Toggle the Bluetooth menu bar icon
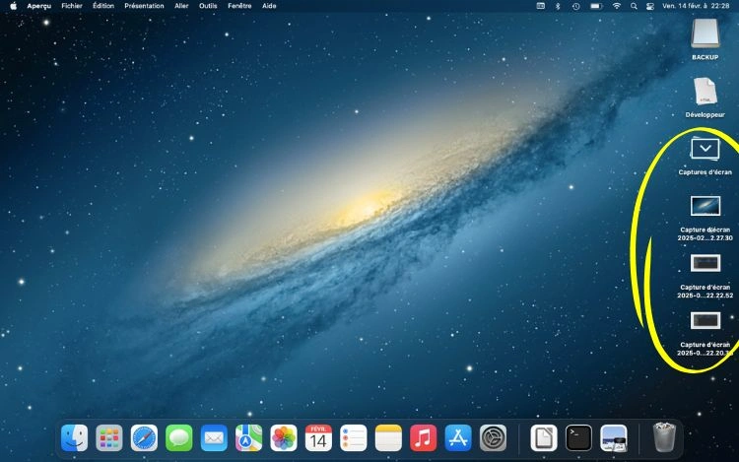Image resolution: width=739 pixels, height=462 pixels. [557, 6]
